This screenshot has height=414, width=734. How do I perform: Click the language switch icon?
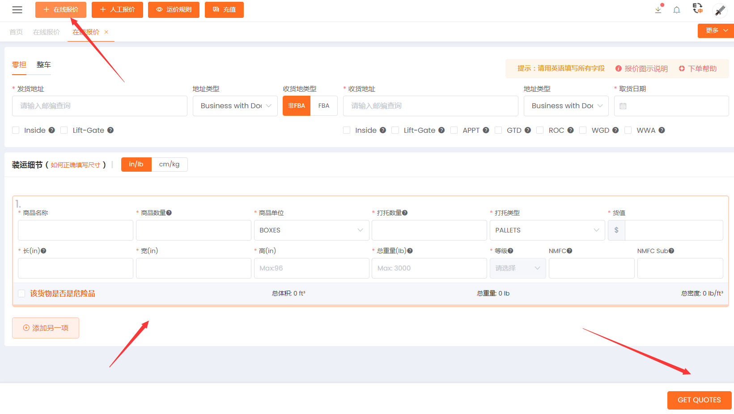tap(697, 8)
